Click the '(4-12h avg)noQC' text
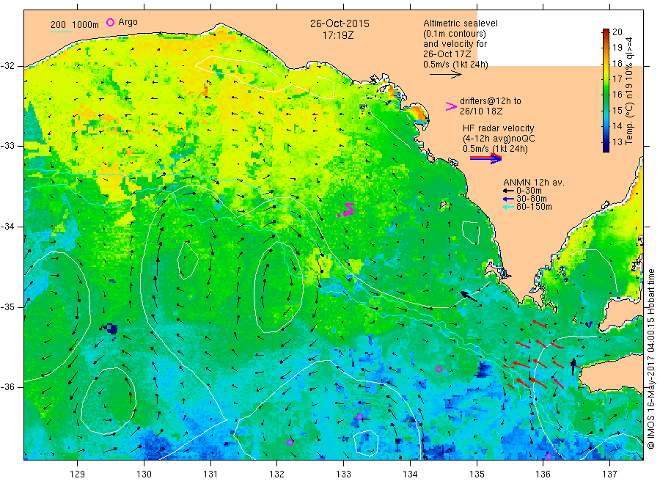Image resolution: width=660 pixels, height=484 pixels. pos(499,138)
